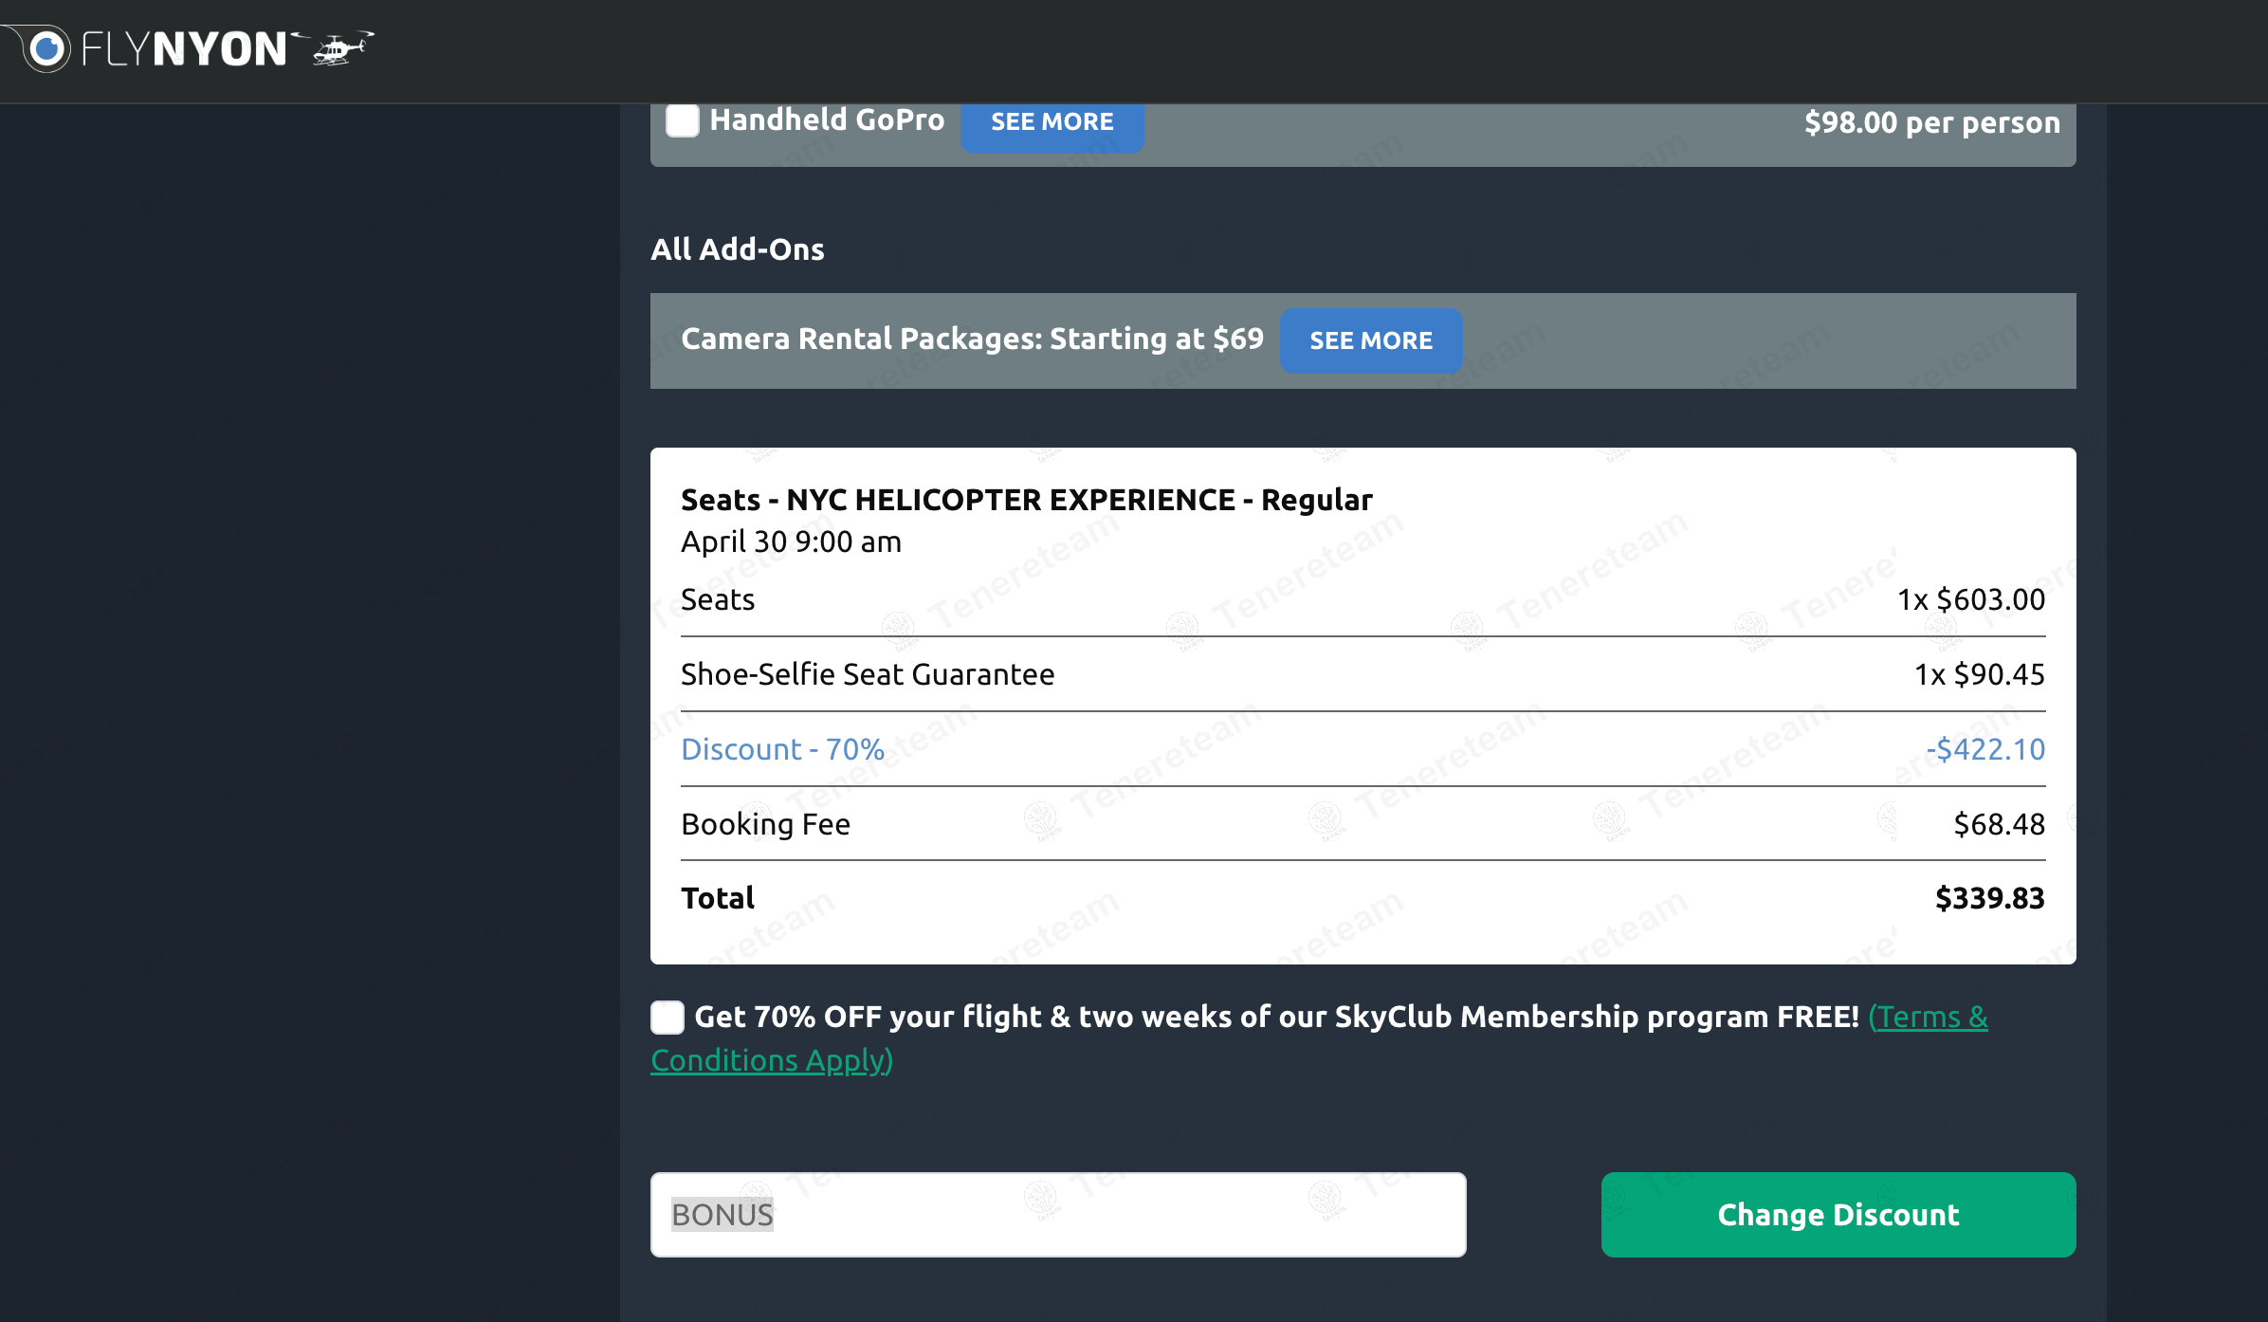Click the '$339.83' total amount
The width and height of the screenshot is (2268, 1322).
click(x=1990, y=898)
